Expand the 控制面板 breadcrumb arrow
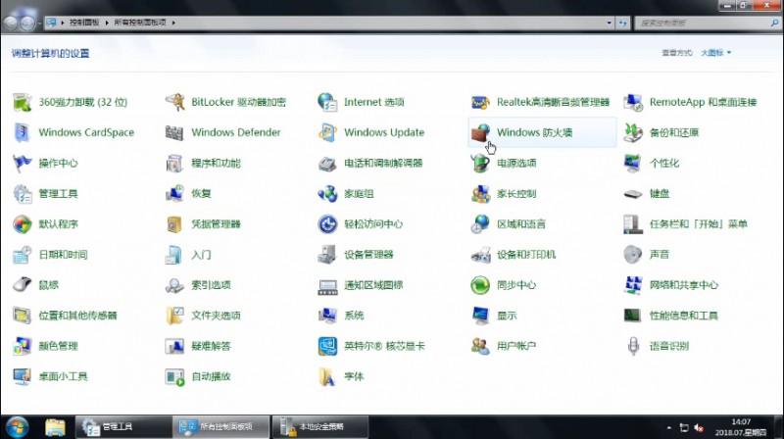The width and height of the screenshot is (784, 439). pyautogui.click(x=107, y=23)
